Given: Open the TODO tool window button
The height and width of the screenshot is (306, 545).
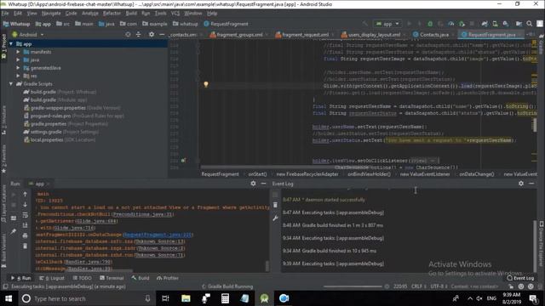Looking at the screenshot, I should point(83,278).
